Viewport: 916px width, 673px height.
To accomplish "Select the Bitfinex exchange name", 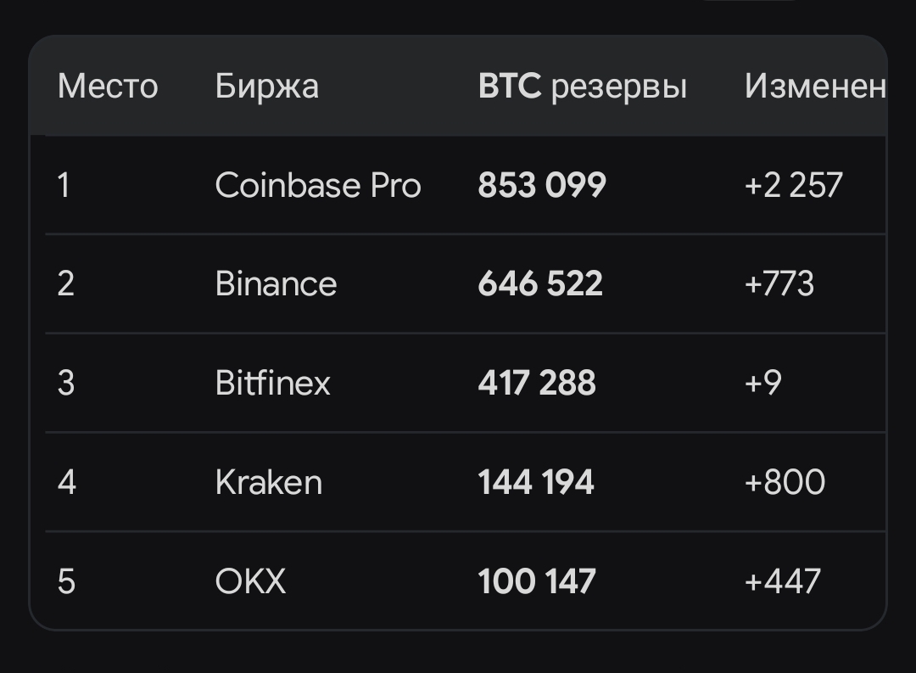I will coord(273,383).
